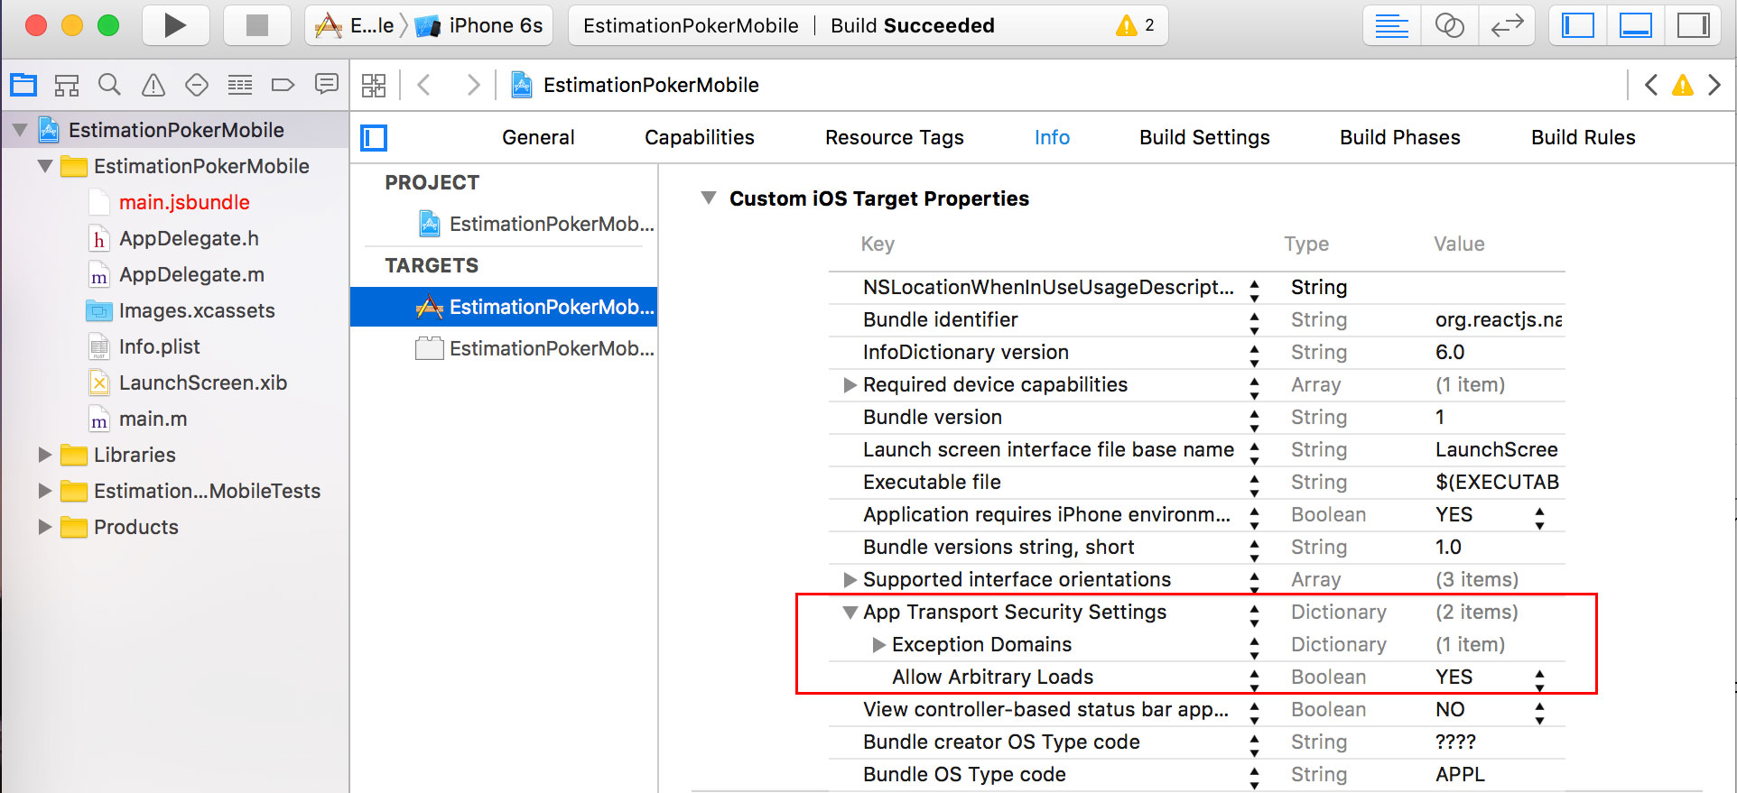The width and height of the screenshot is (1737, 793).
Task: Collapse App Transport Security Settings
Action: point(850,612)
